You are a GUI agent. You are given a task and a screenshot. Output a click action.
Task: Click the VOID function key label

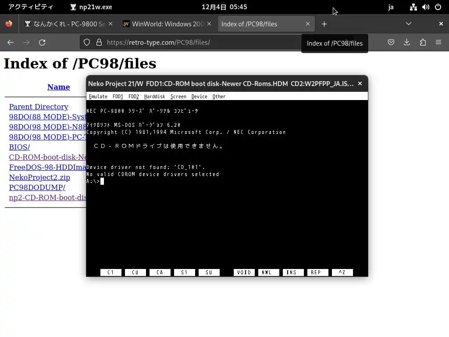pyautogui.click(x=244, y=272)
